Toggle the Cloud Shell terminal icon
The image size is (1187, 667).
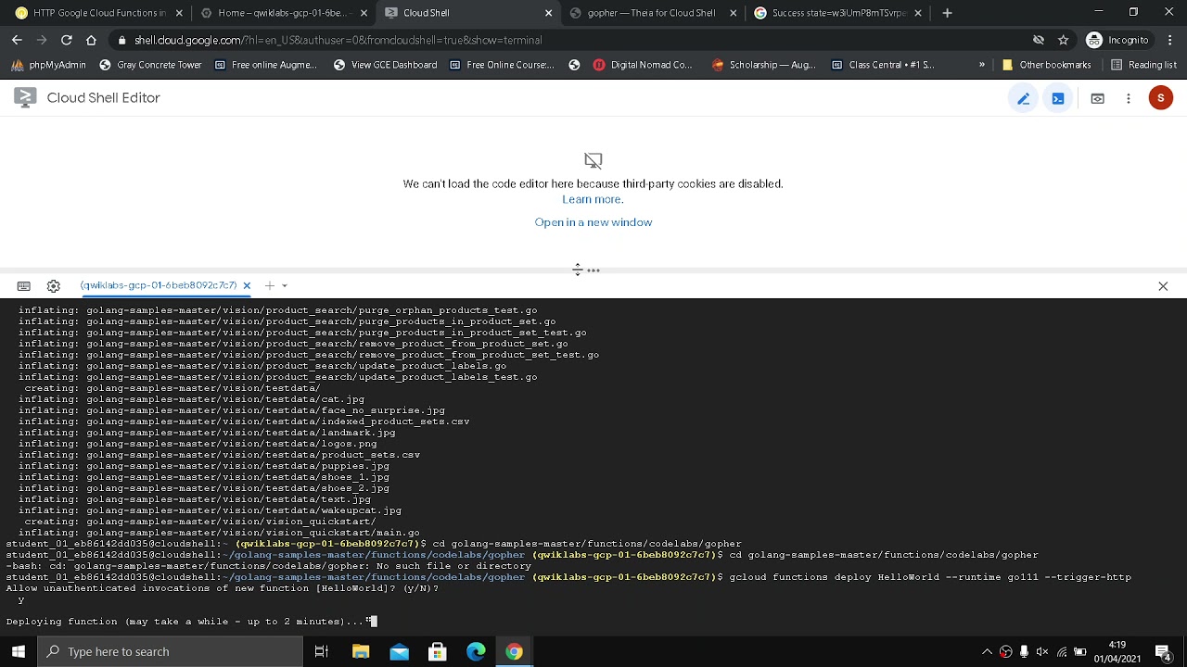pos(1058,98)
